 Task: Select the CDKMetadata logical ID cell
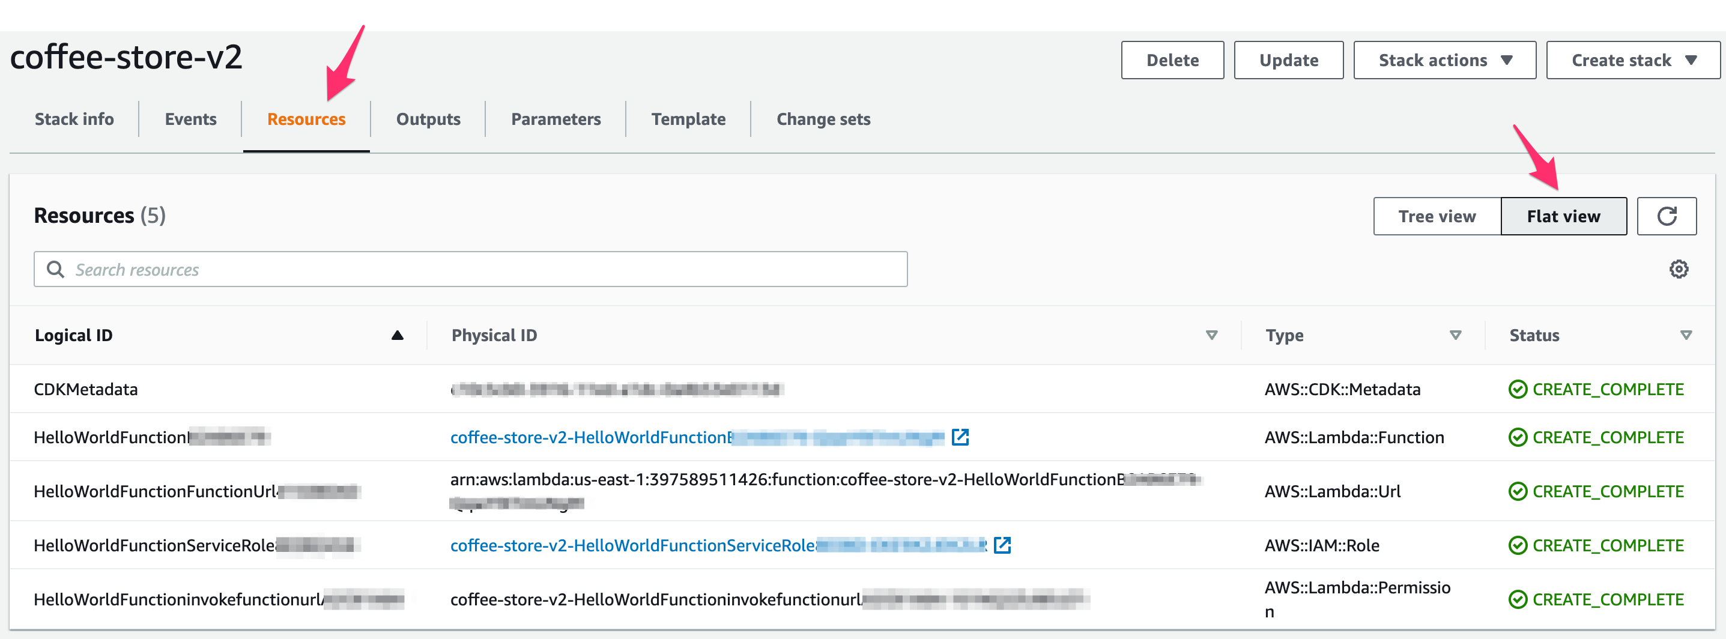[86, 389]
